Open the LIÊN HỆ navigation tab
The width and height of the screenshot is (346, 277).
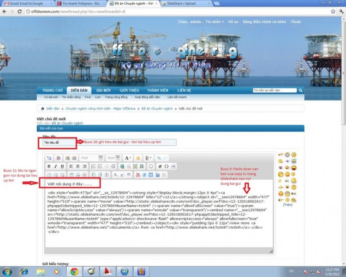coord(184,90)
